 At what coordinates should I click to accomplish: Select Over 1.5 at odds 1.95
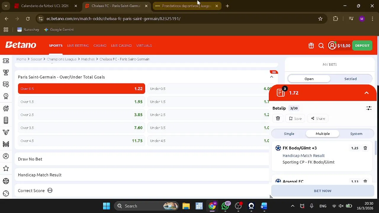(x=81, y=102)
